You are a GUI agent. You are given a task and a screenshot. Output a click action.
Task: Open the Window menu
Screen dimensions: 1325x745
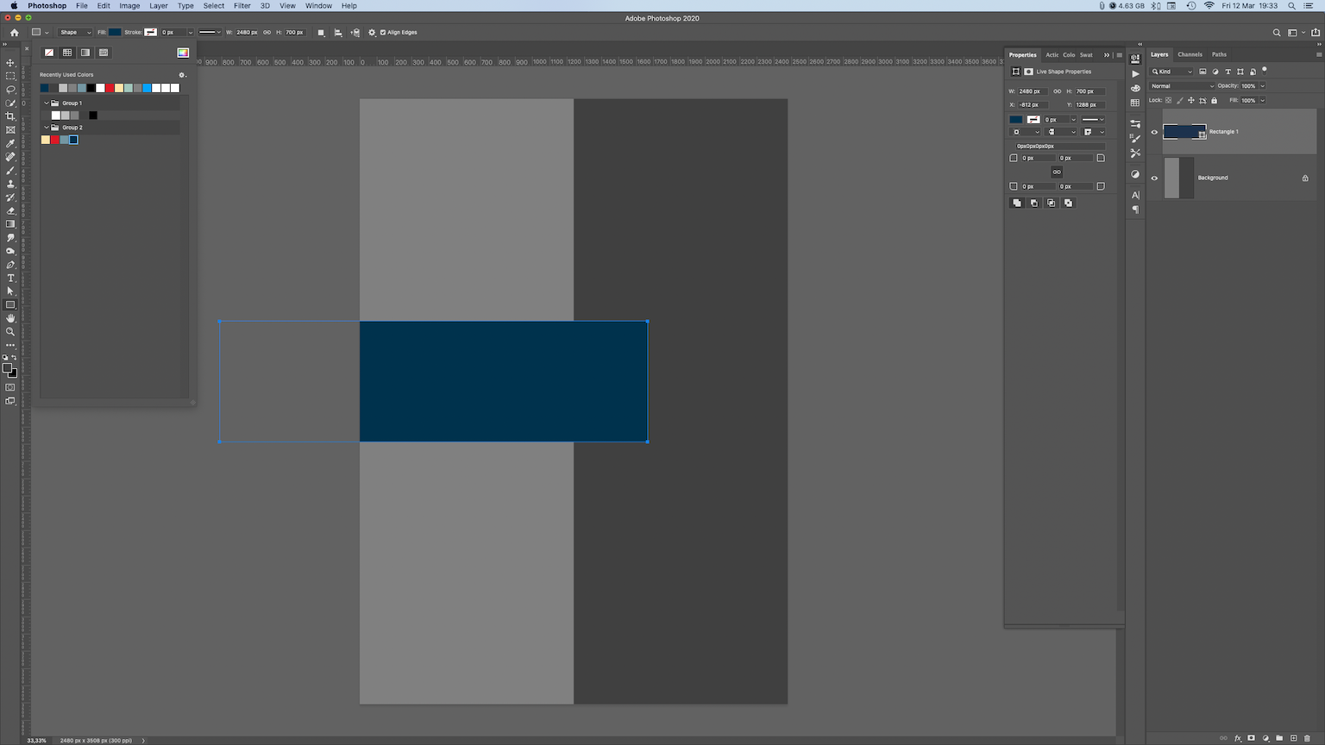[x=318, y=6]
